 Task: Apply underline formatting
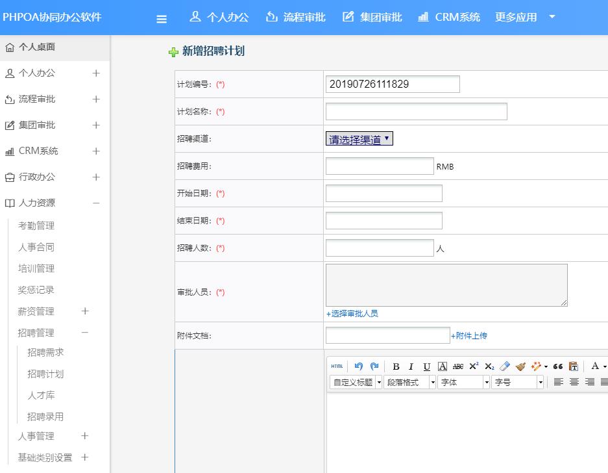click(x=426, y=366)
